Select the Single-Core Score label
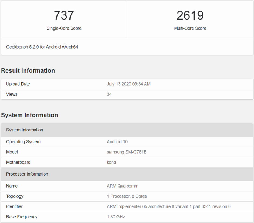Image resolution: width=254 pixels, height=223 pixels. [x=64, y=28]
